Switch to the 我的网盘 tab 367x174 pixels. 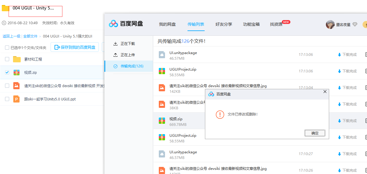click(x=167, y=24)
